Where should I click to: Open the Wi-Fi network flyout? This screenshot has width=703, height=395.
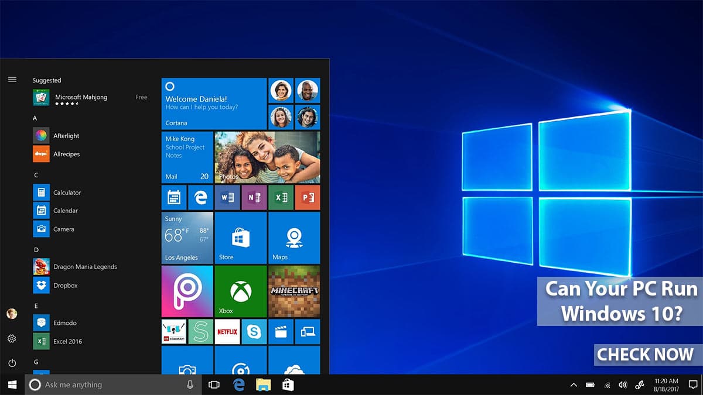(x=607, y=384)
